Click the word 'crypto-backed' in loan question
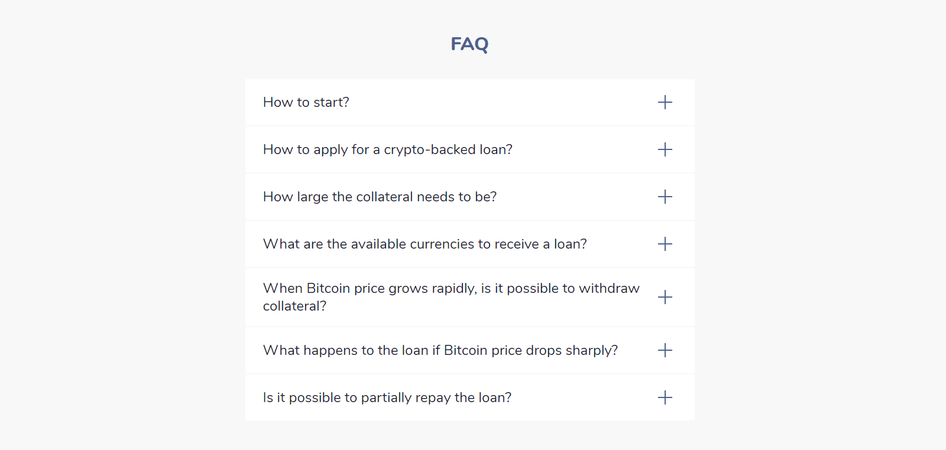Viewport: 946px width, 450px height. pos(430,150)
